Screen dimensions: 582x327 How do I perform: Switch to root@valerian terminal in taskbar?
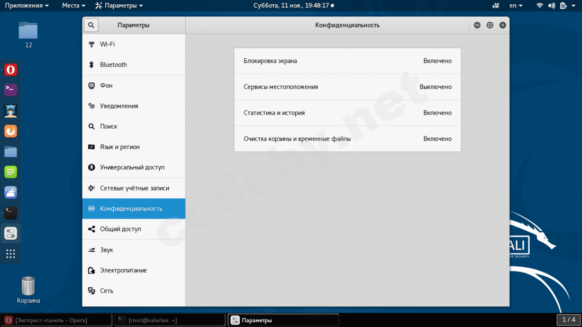170,320
